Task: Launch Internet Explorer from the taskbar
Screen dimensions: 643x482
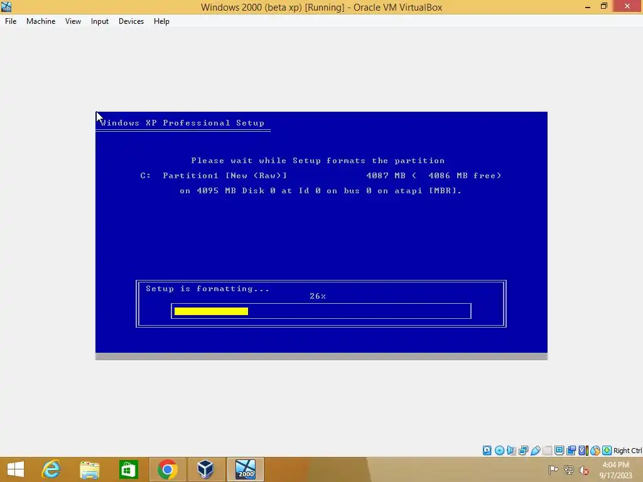Action: [x=51, y=469]
